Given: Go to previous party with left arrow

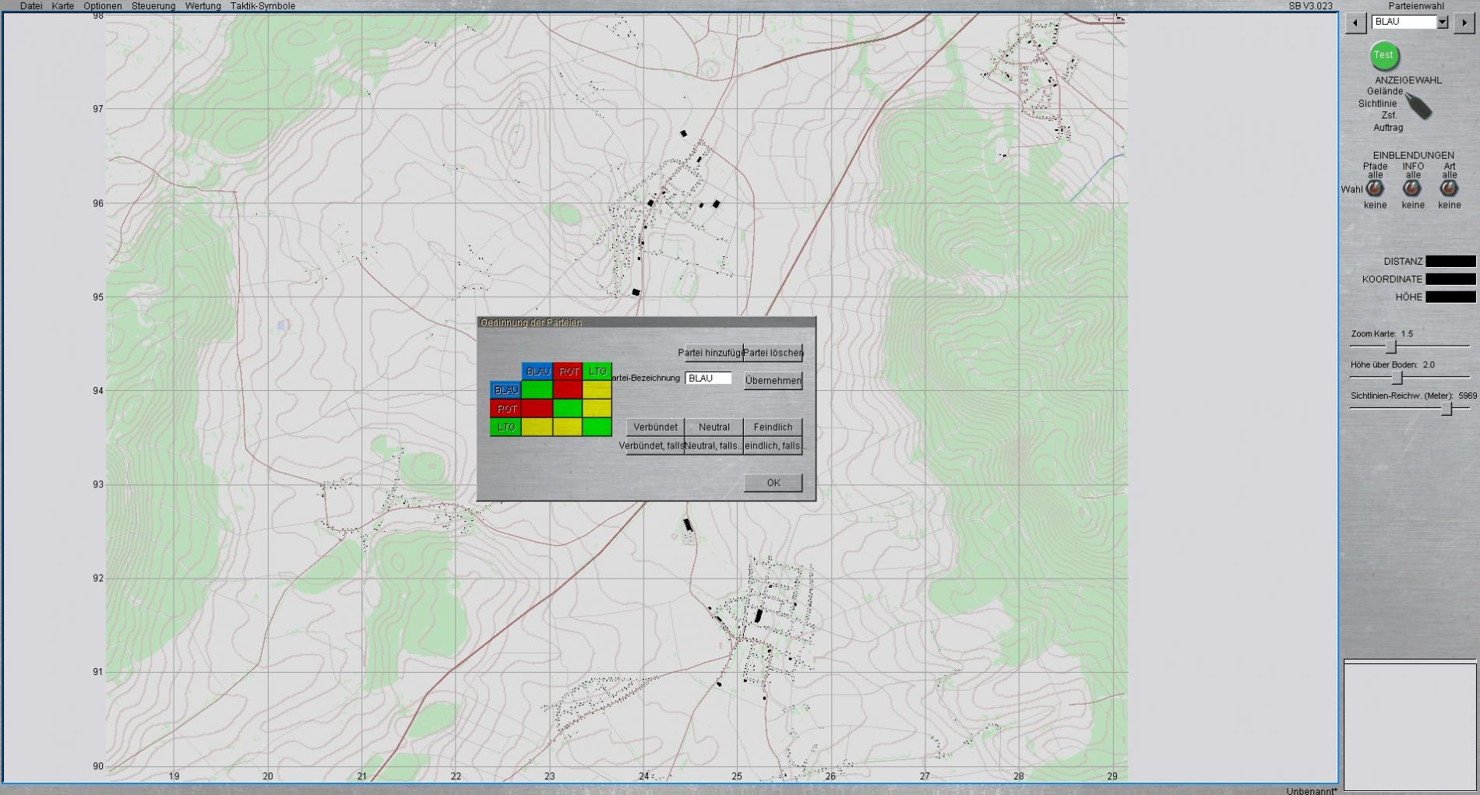Looking at the screenshot, I should pyautogui.click(x=1355, y=23).
